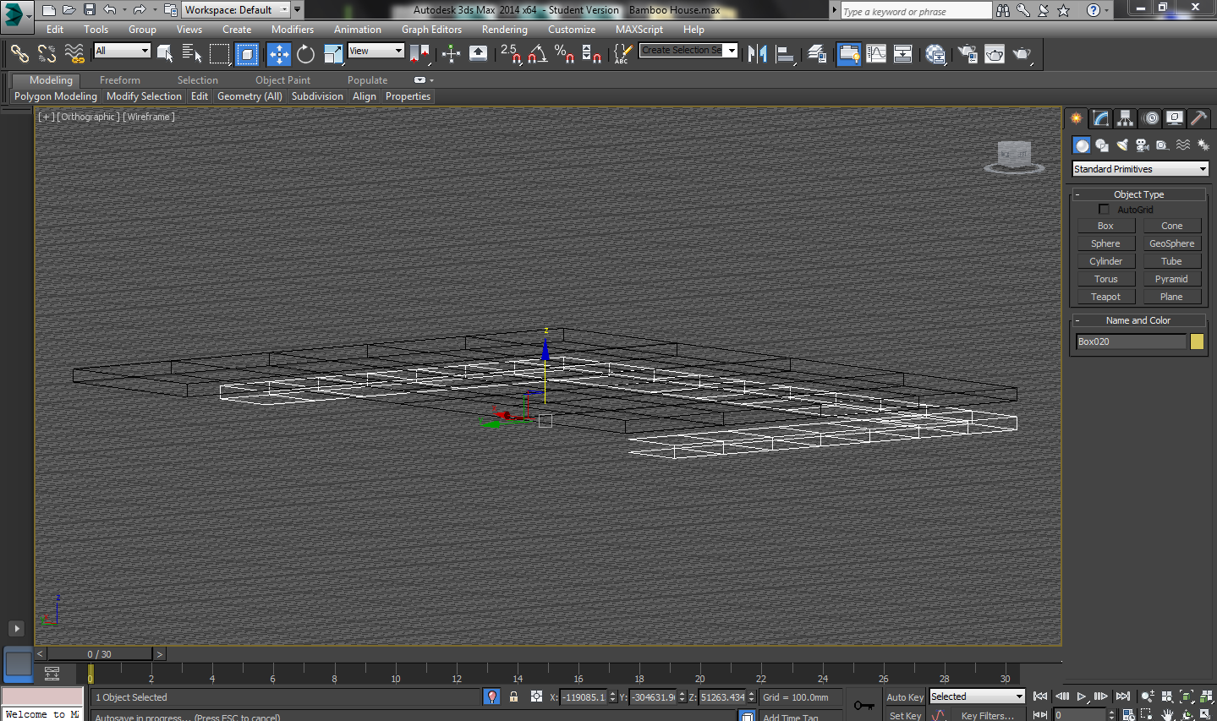This screenshot has height=721, width=1217.
Task: Open the Select by Name dialog
Action: click(192, 54)
